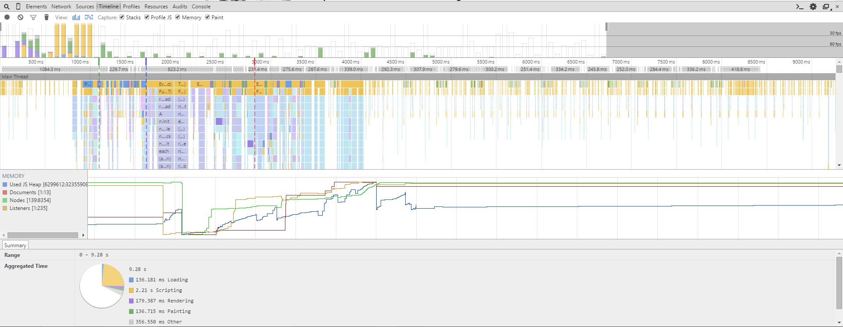The height and width of the screenshot is (327, 843).
Task: Toggle Listeners orange counter swatch
Action: click(x=5, y=208)
